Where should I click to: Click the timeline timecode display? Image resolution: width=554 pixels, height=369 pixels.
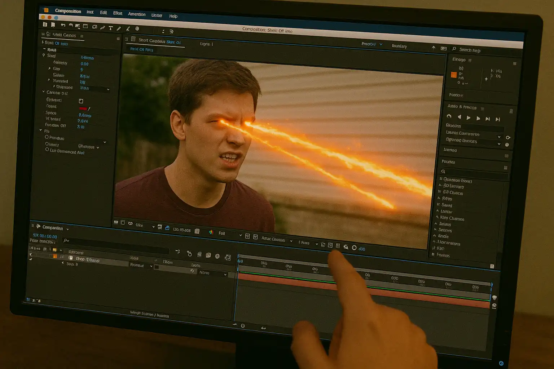45,236
